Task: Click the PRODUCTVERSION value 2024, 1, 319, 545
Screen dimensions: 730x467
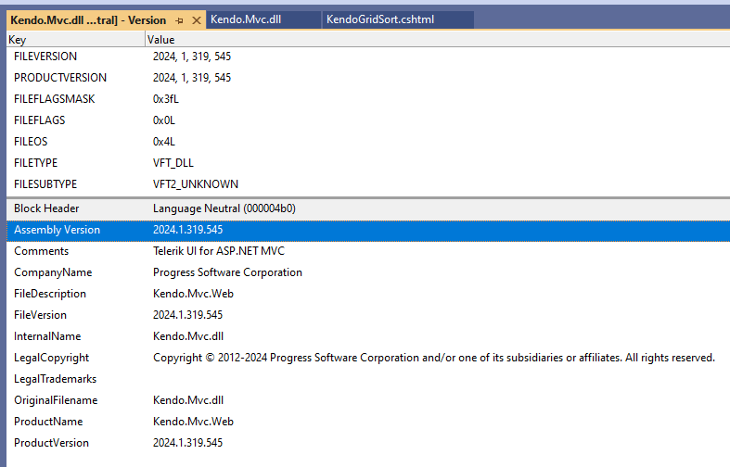Action: pyautogui.click(x=192, y=78)
